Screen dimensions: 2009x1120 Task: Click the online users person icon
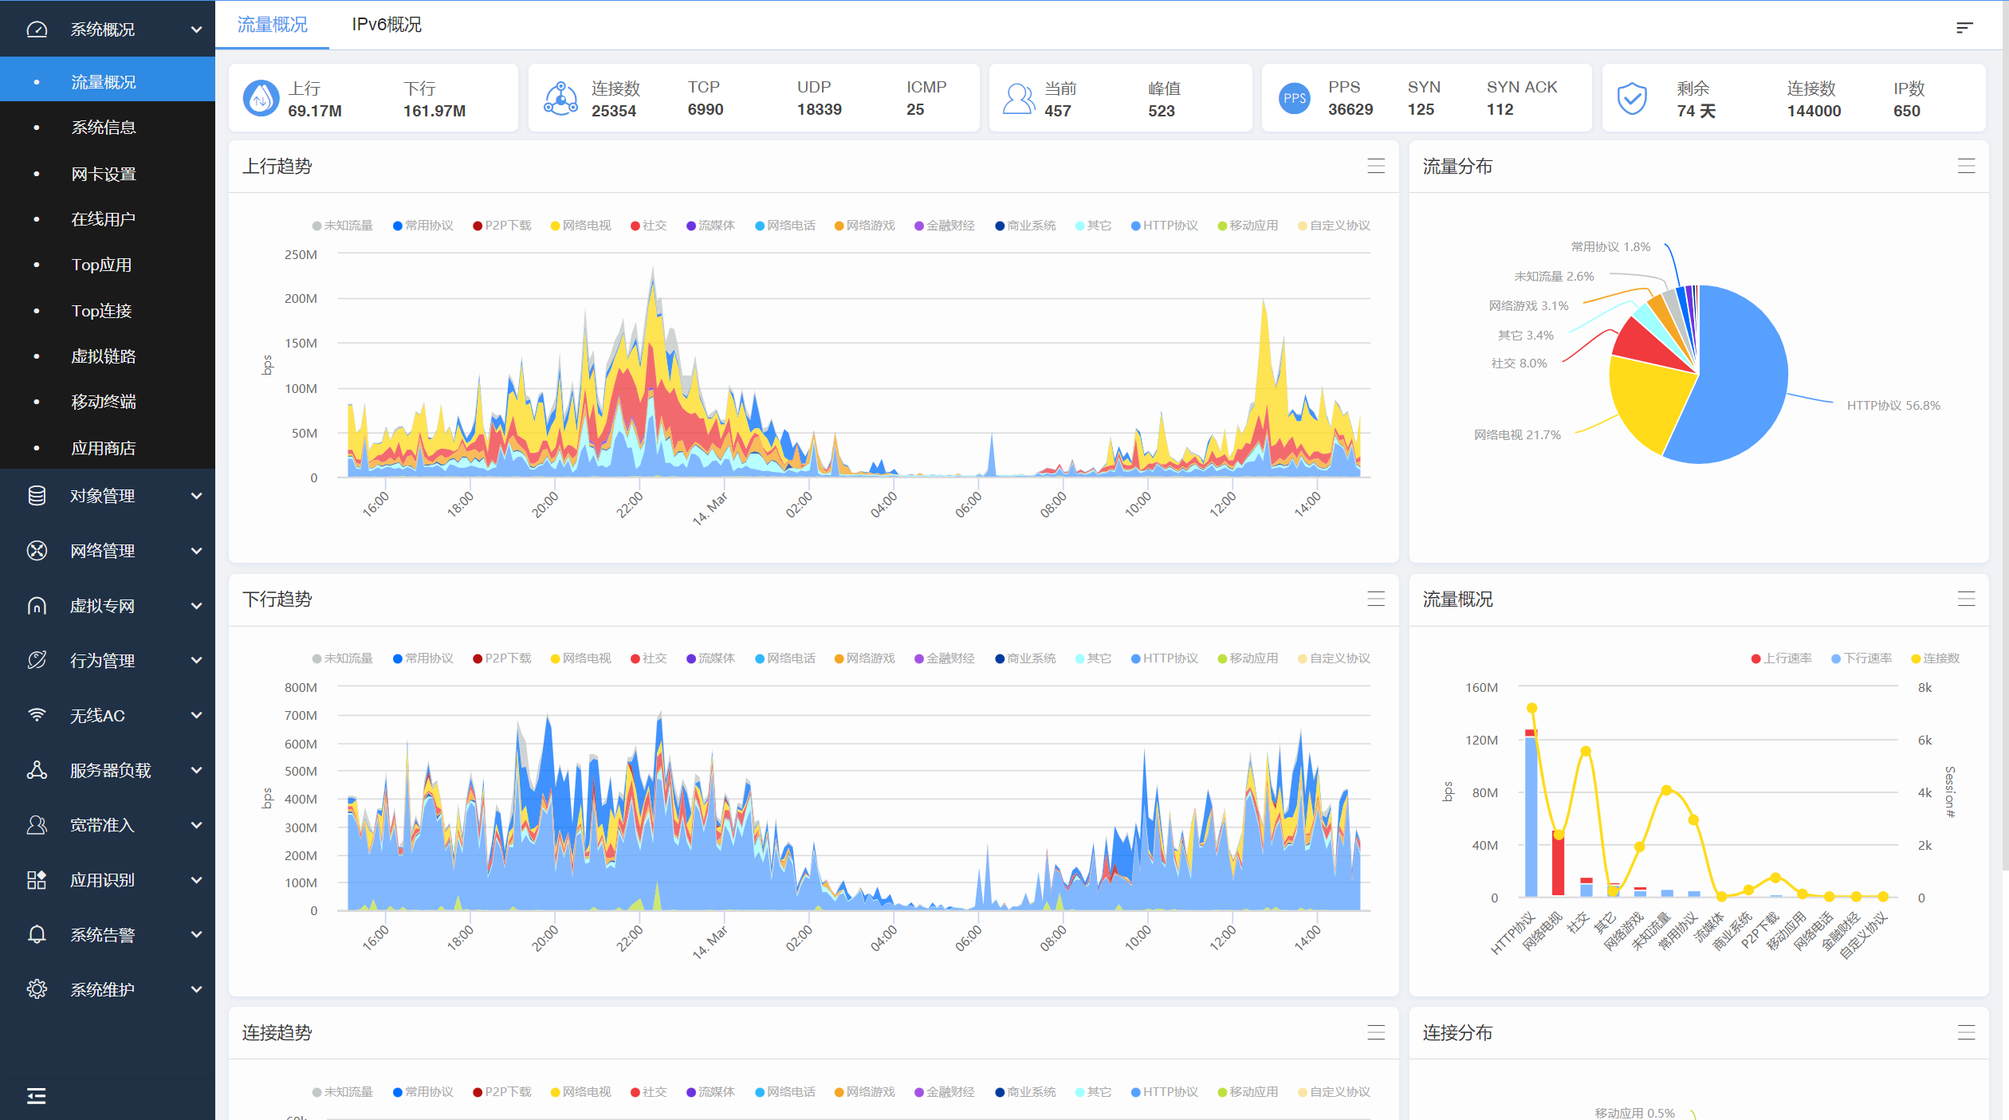(1018, 98)
